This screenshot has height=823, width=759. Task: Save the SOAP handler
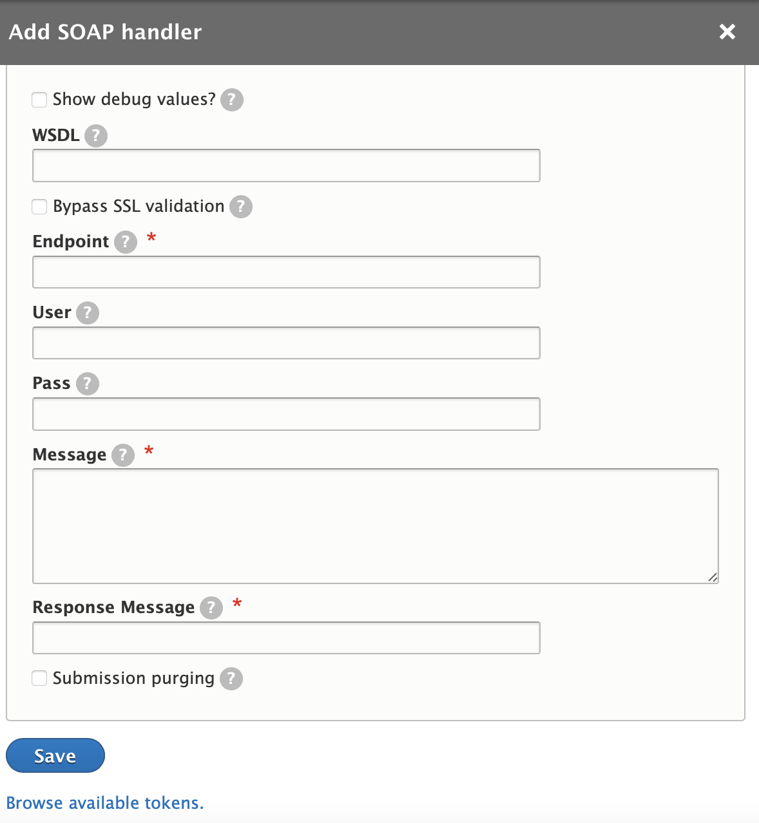[x=55, y=755]
